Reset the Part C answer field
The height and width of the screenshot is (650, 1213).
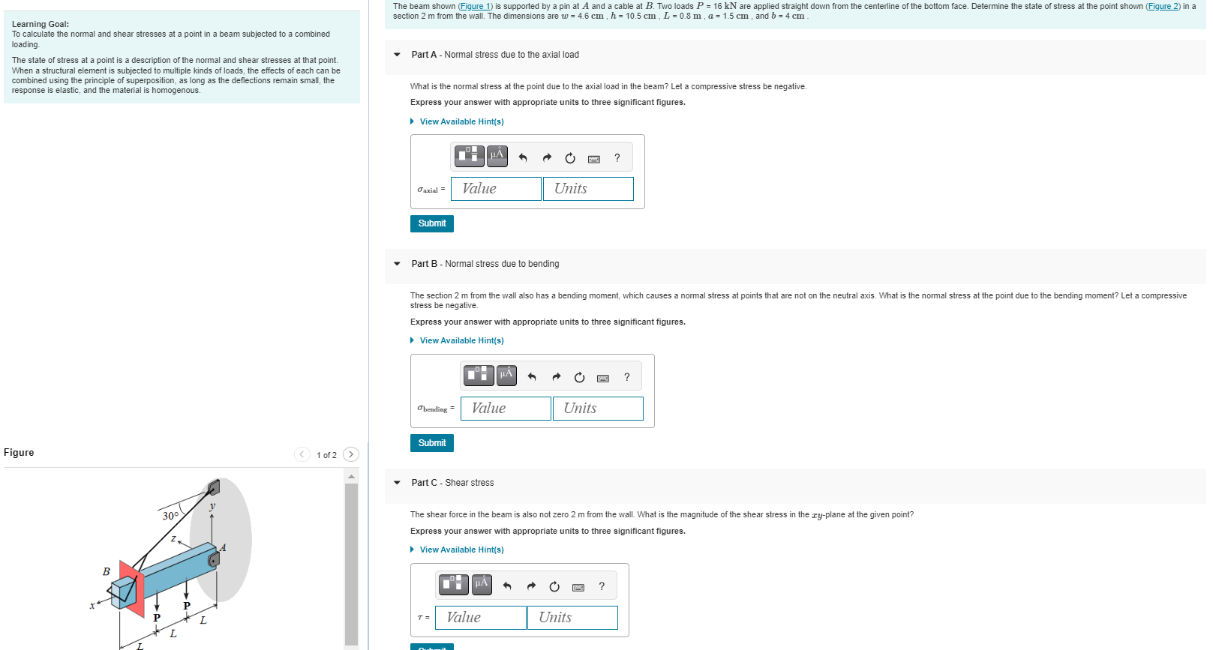(x=554, y=586)
